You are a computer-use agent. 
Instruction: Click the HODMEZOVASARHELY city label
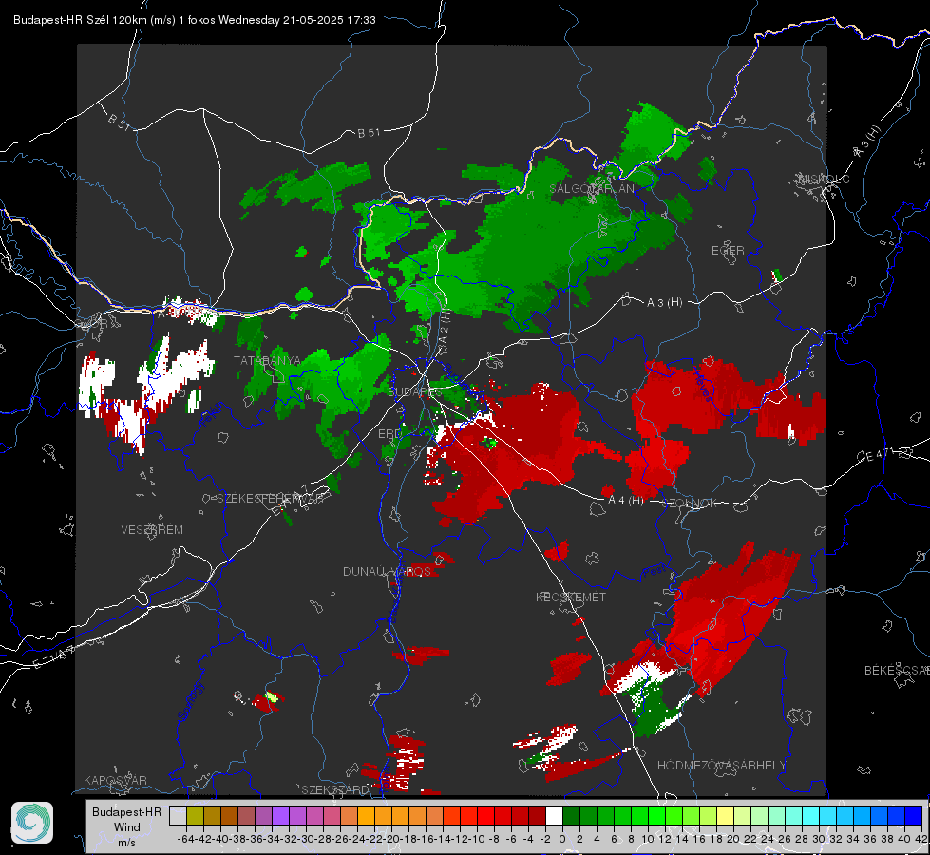point(721,766)
